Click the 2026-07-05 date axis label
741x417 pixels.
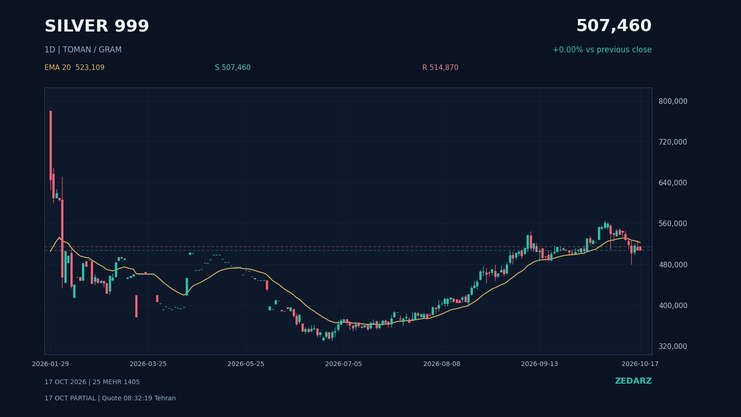(344, 364)
